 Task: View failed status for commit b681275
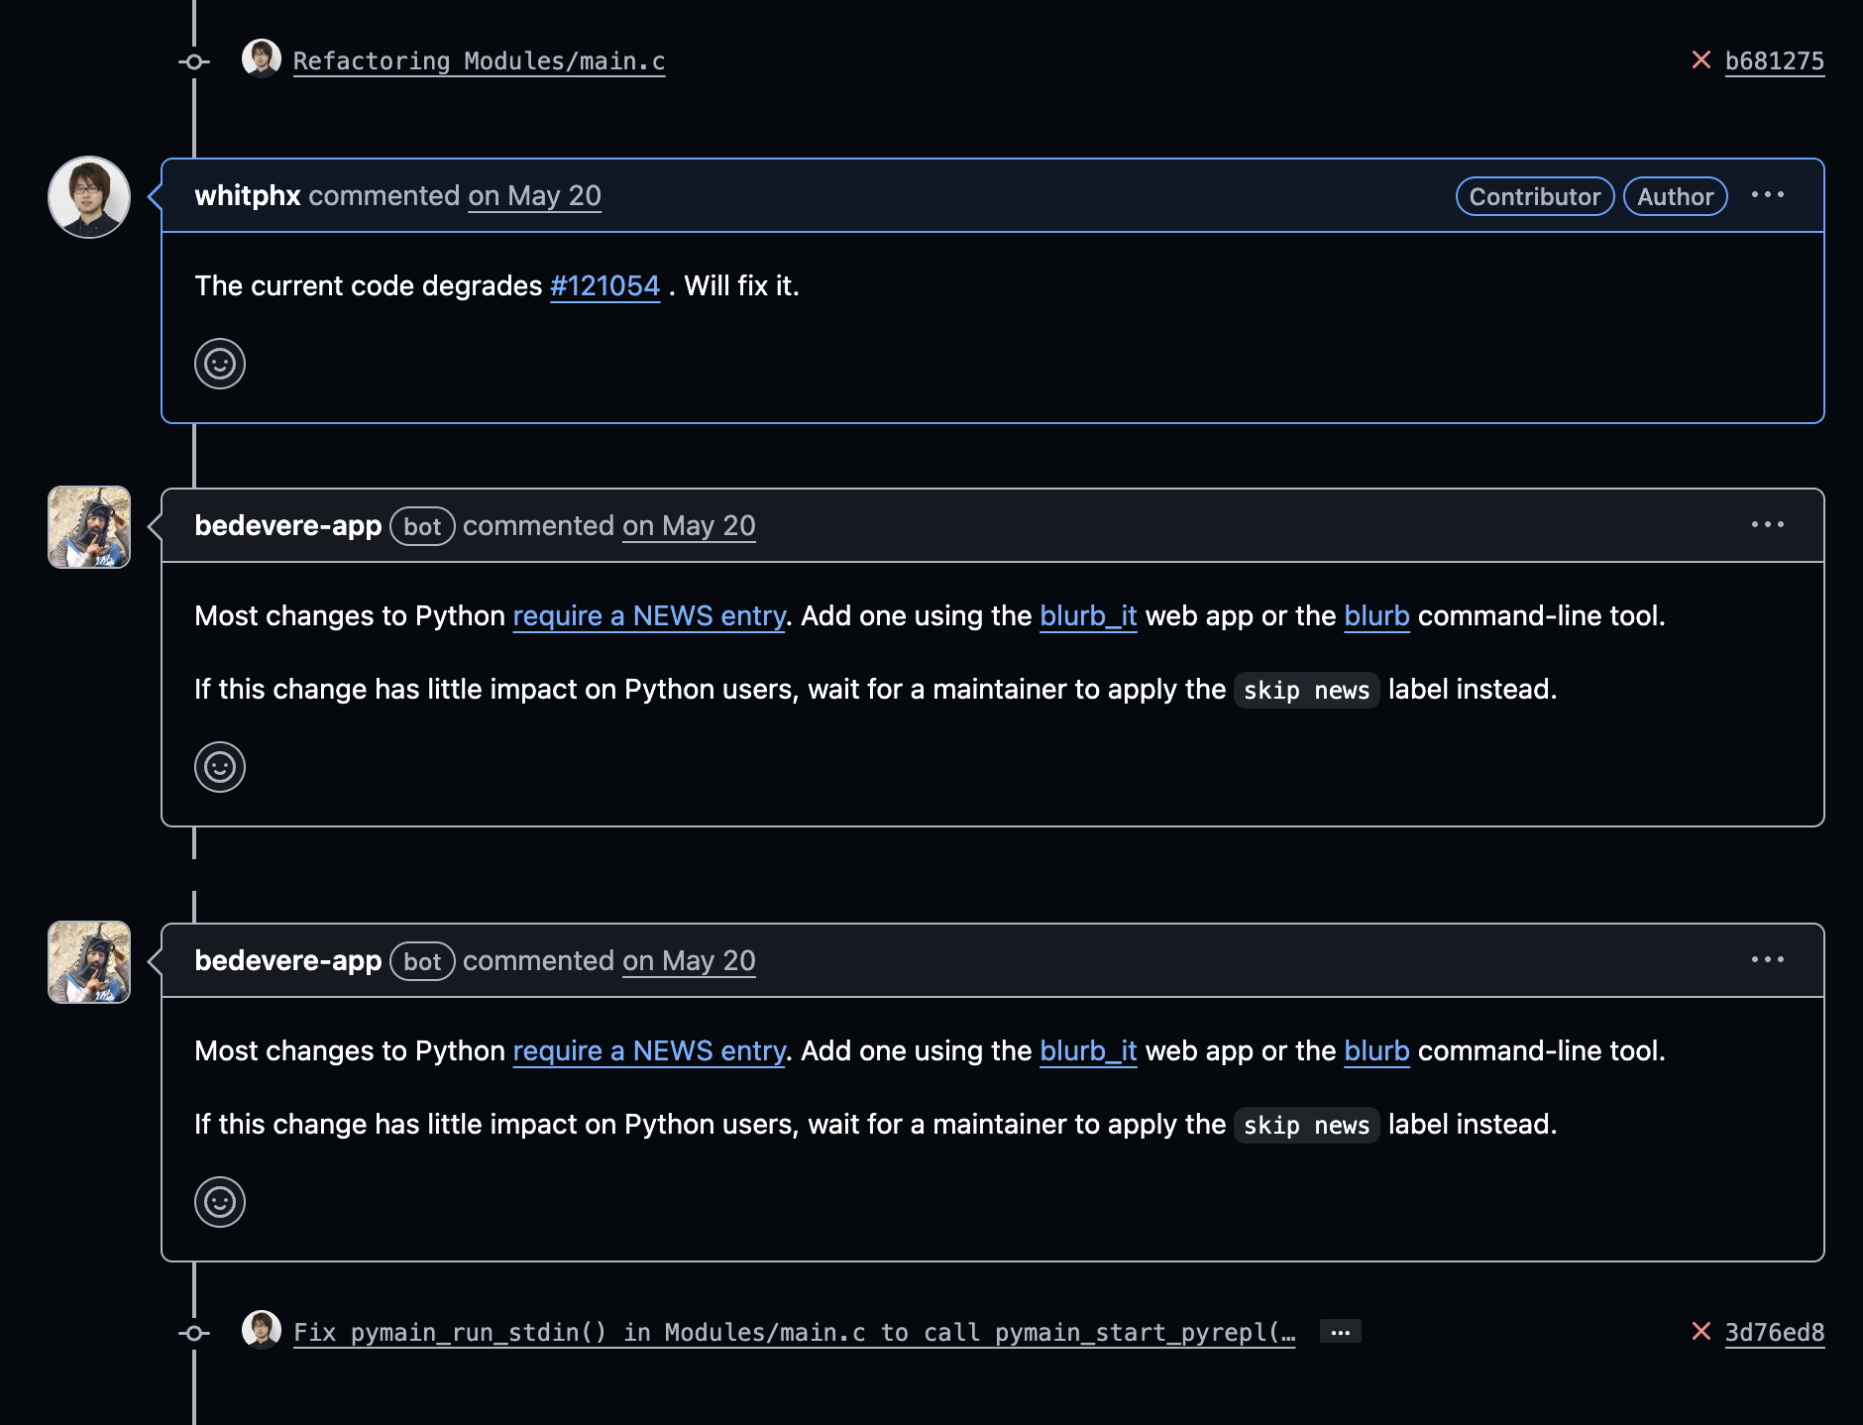point(1700,60)
